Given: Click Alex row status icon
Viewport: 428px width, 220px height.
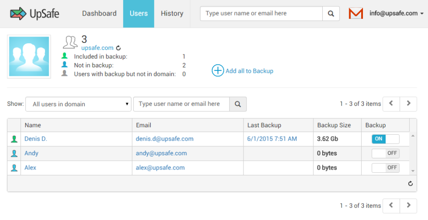Looking at the screenshot, I should click(x=14, y=168).
